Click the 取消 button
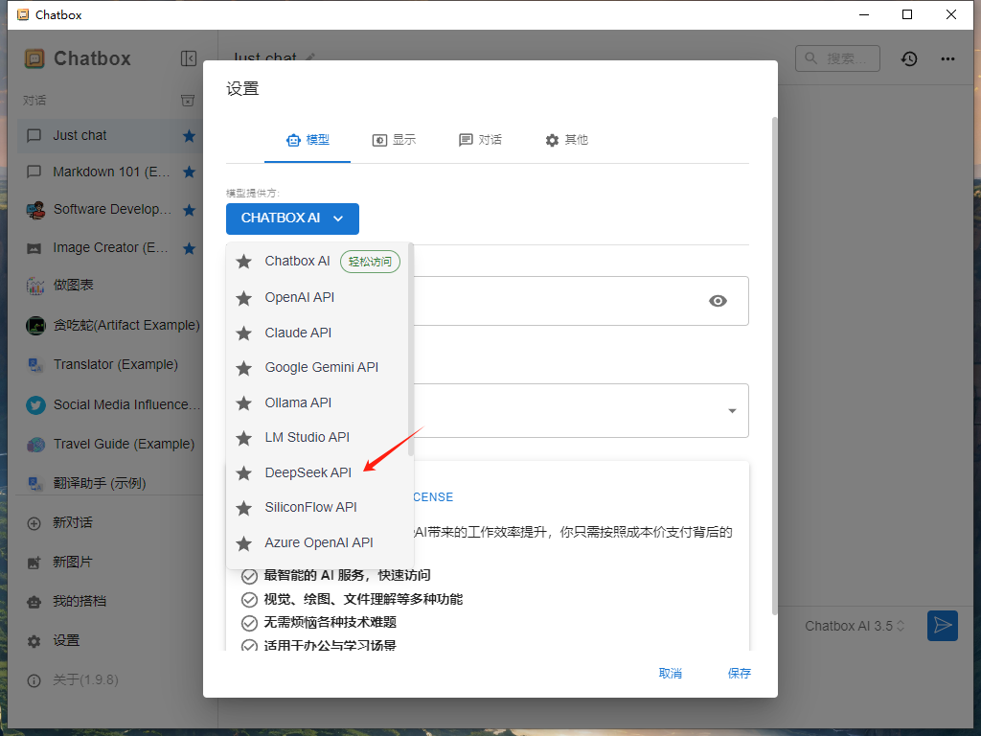Image resolution: width=981 pixels, height=736 pixels. click(x=670, y=674)
